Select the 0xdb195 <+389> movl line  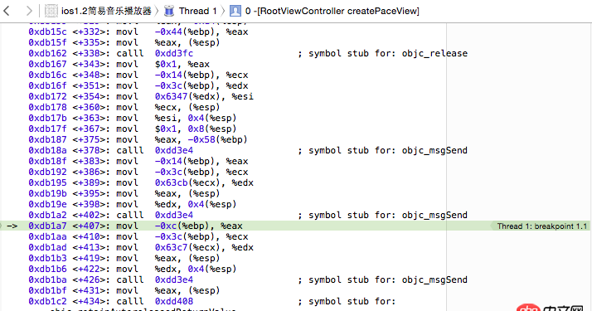141,182
